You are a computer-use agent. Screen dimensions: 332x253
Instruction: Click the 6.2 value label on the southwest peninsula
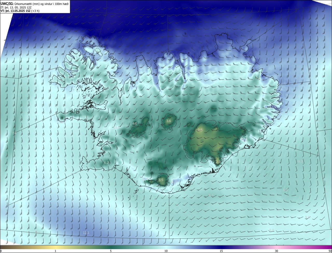106,163
